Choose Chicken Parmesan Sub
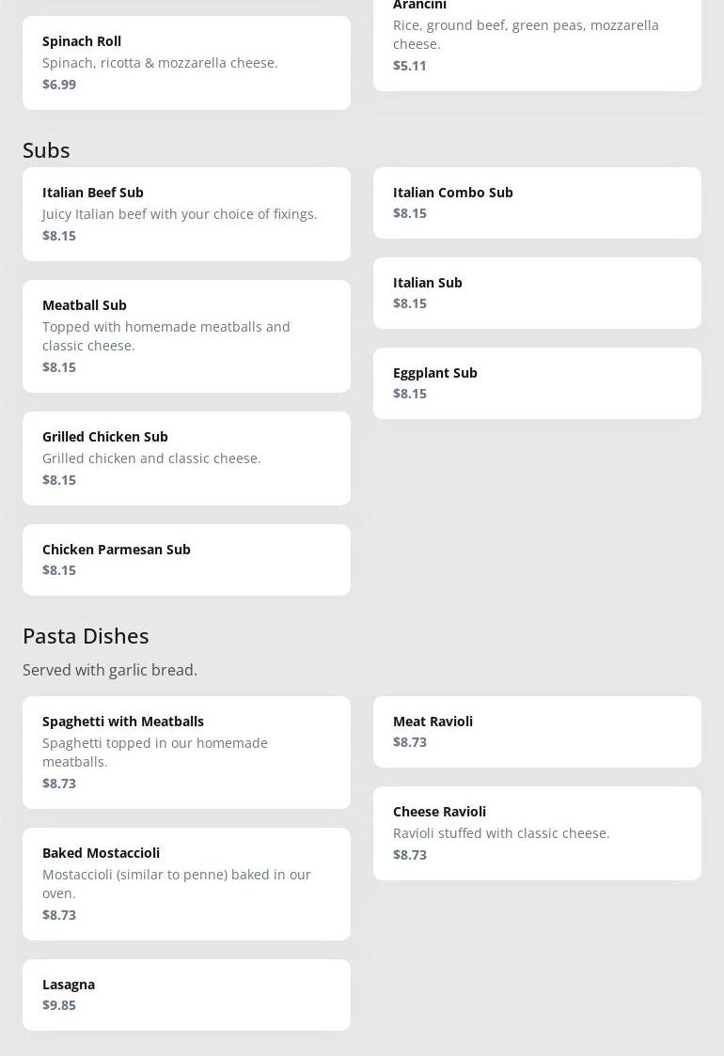 186,559
